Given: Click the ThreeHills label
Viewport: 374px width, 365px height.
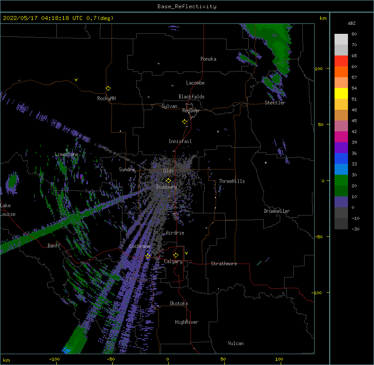Looking at the screenshot, I should pos(232,181).
